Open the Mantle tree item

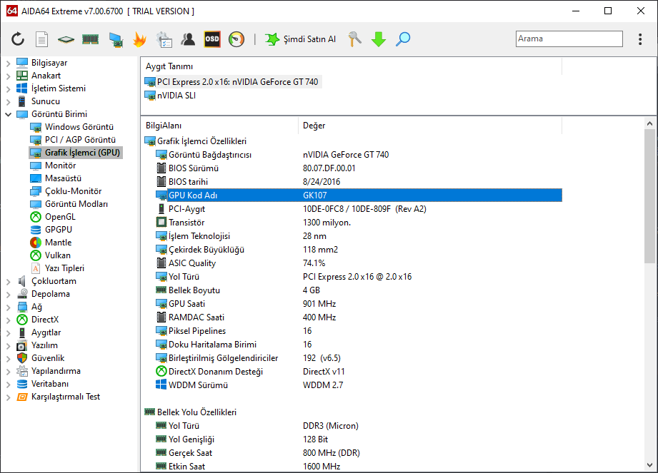(x=51, y=243)
